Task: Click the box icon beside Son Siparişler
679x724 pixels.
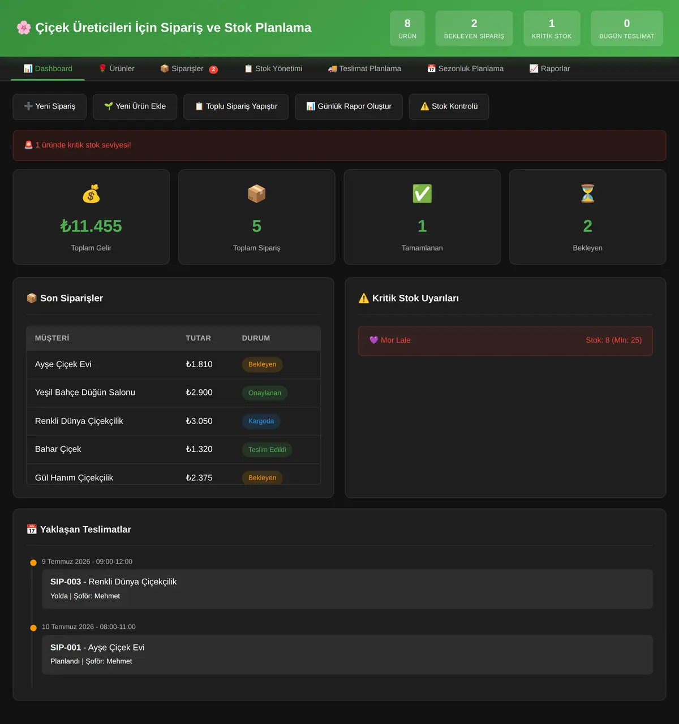Action: pyautogui.click(x=32, y=298)
